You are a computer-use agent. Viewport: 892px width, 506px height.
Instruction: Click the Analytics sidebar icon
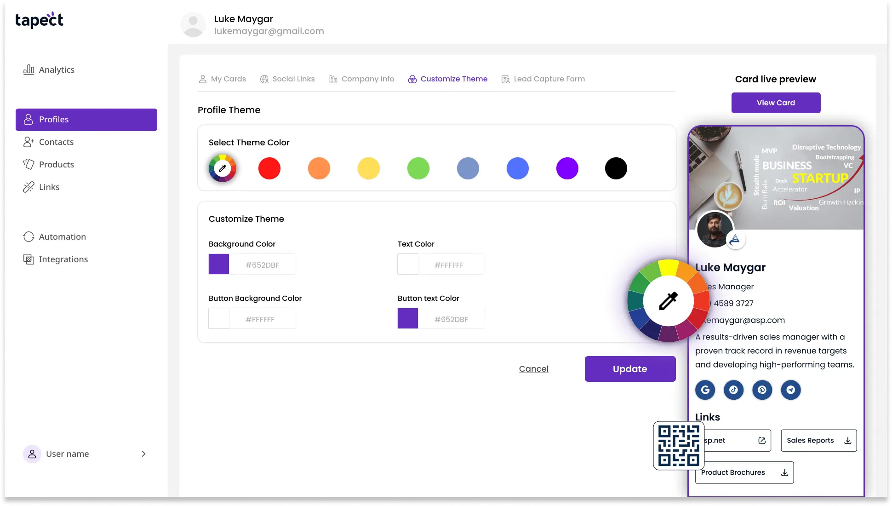28,70
